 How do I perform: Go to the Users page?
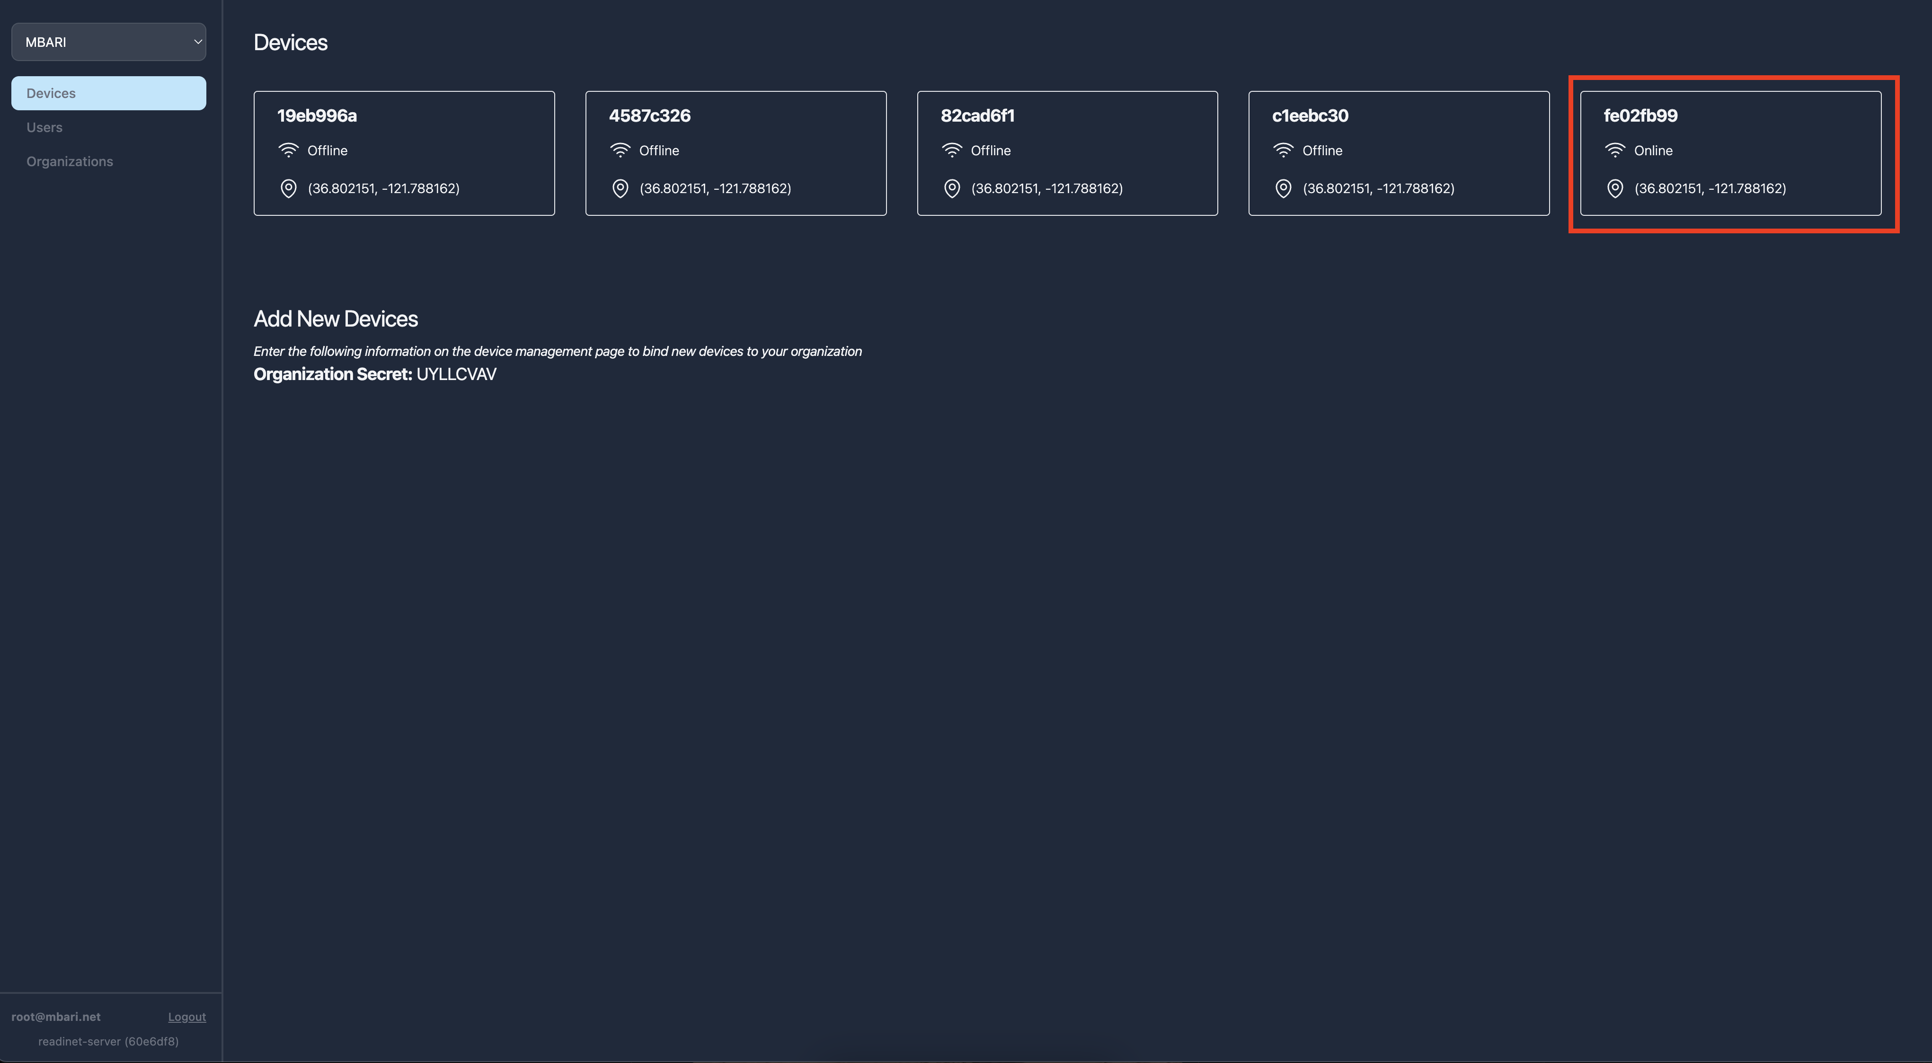point(44,127)
